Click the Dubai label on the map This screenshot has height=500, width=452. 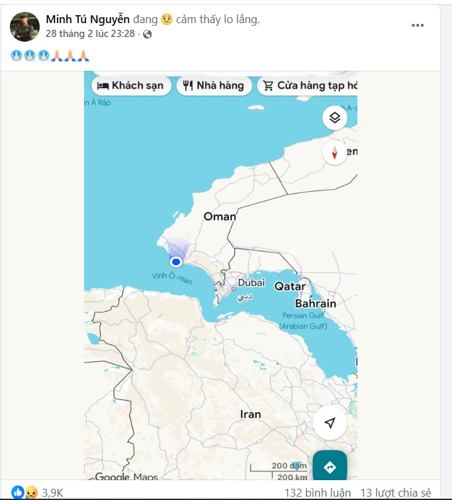251,282
